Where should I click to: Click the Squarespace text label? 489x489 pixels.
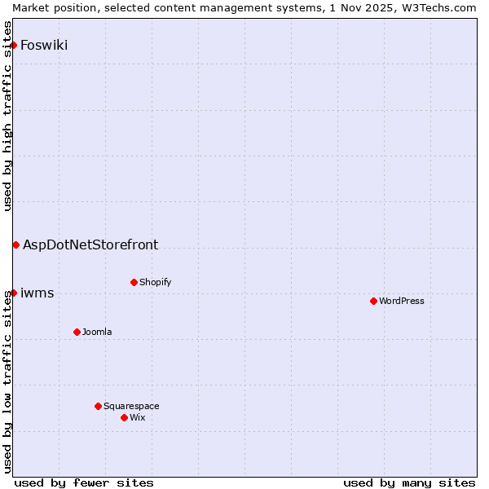tap(131, 406)
